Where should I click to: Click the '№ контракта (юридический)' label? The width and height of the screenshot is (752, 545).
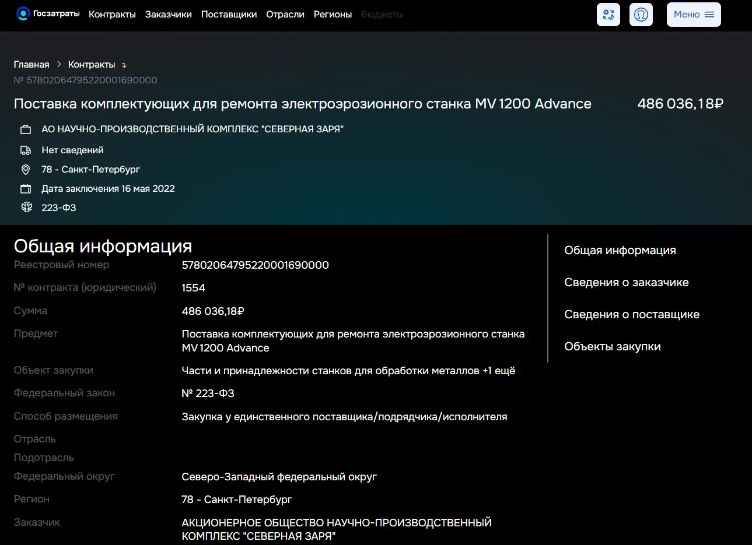[x=85, y=287]
